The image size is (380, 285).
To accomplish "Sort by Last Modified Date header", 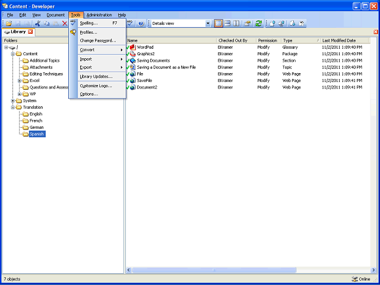I will tap(344, 40).
